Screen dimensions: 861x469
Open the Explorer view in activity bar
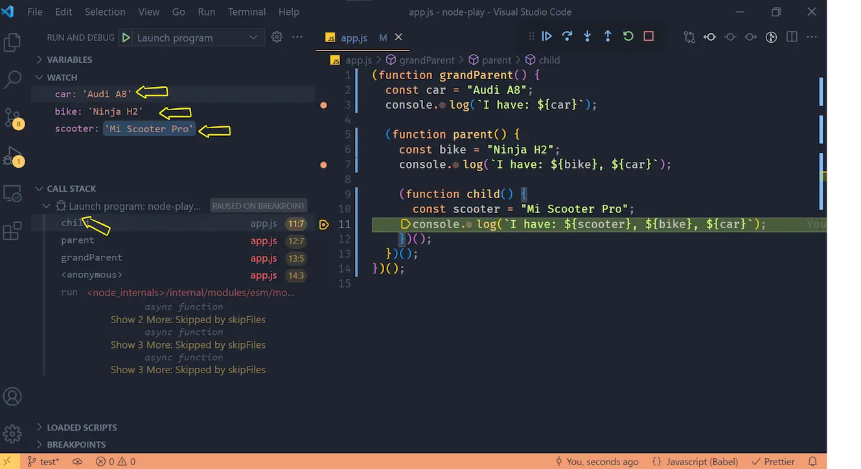click(x=13, y=43)
